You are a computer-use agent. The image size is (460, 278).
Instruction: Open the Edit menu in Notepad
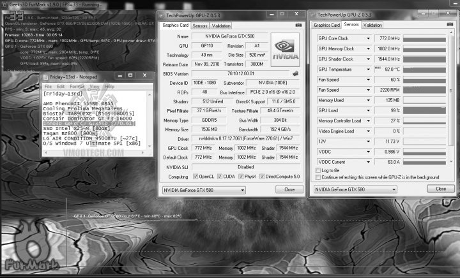[61, 86]
